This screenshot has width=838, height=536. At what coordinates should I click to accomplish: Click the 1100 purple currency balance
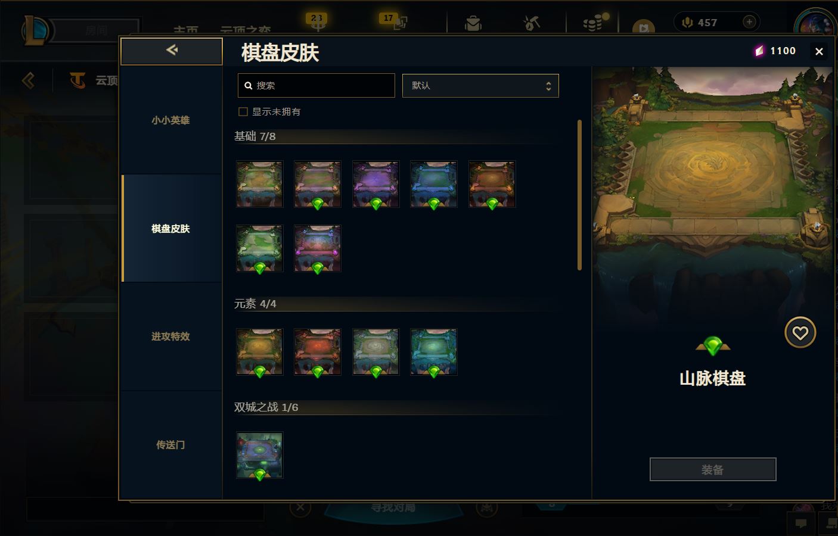click(775, 51)
